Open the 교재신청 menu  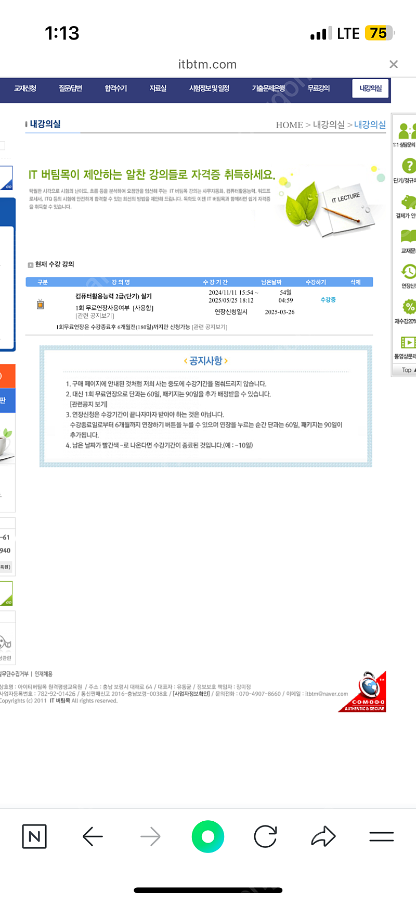[25, 89]
